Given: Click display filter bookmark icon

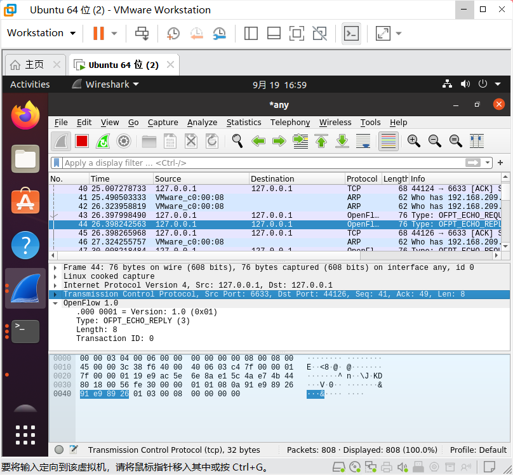Looking at the screenshot, I should pyautogui.click(x=57, y=163).
